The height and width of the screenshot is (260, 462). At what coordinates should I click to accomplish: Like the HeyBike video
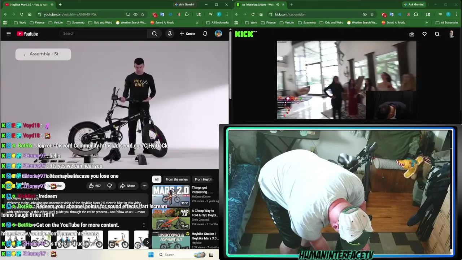pyautogui.click(x=95, y=186)
